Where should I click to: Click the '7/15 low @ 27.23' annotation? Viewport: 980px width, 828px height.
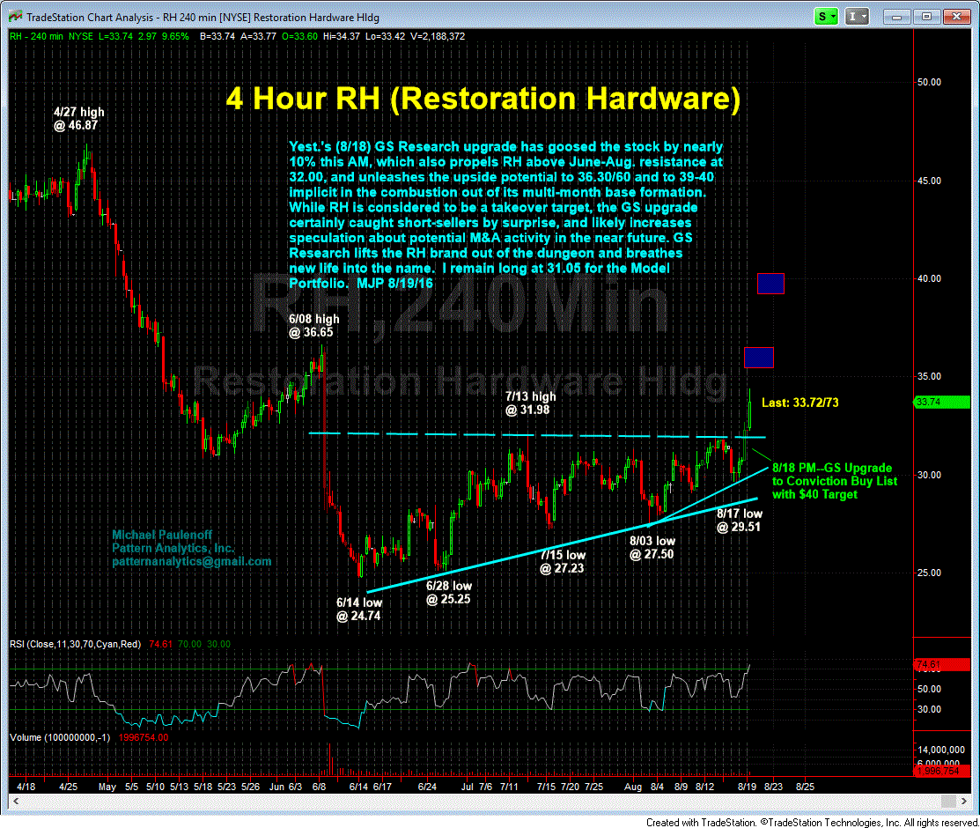(563, 562)
